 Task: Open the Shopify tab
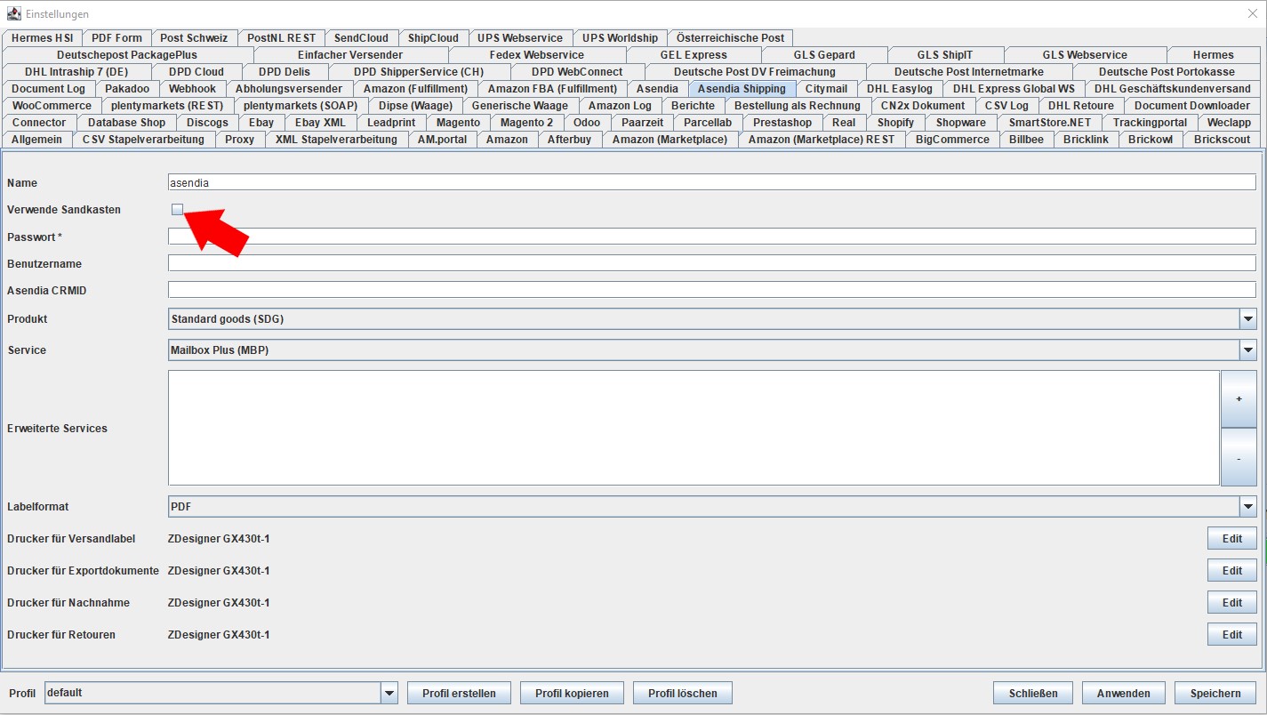point(895,123)
